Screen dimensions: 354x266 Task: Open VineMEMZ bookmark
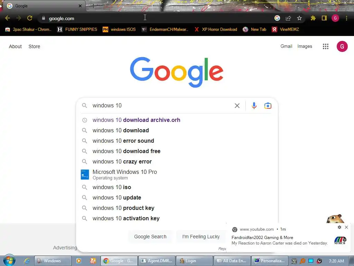[285, 29]
